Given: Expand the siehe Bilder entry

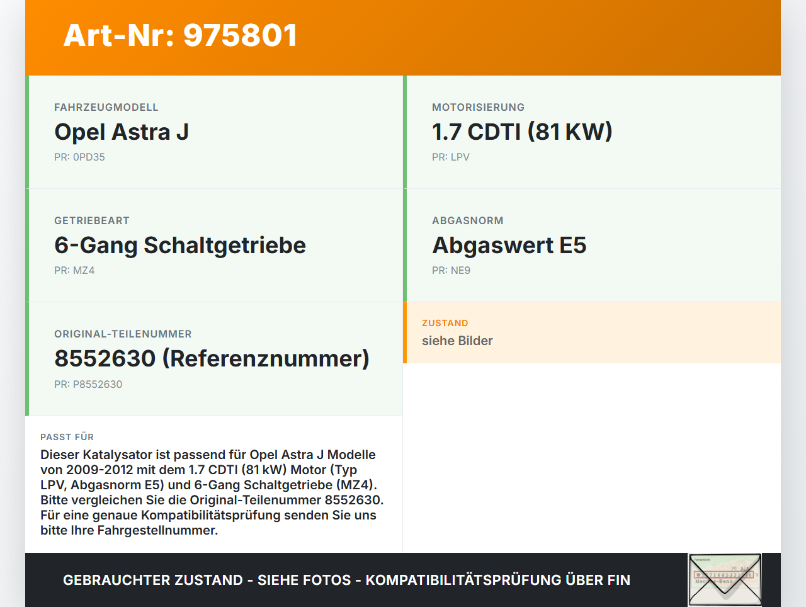Looking at the screenshot, I should (x=457, y=340).
